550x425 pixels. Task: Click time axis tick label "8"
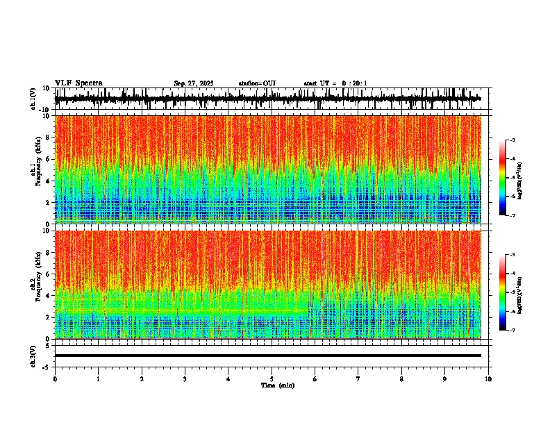pyautogui.click(x=401, y=379)
